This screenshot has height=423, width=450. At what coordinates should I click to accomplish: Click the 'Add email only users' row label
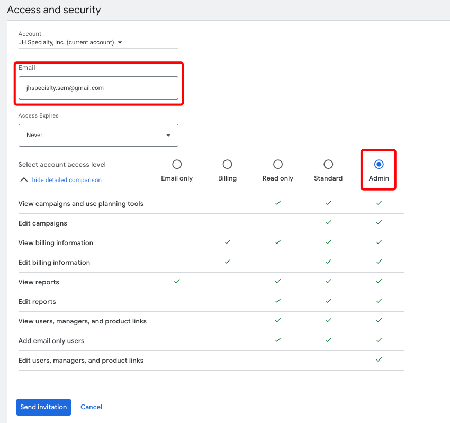[x=51, y=340]
